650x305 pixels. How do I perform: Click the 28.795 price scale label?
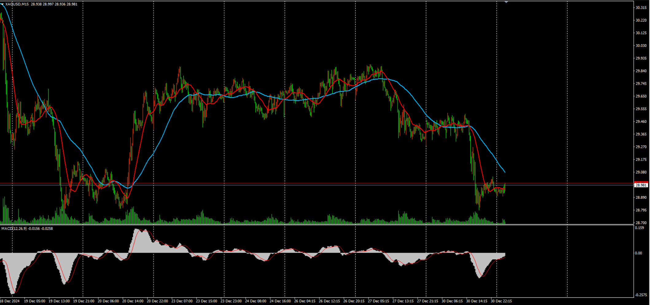tap(641, 210)
